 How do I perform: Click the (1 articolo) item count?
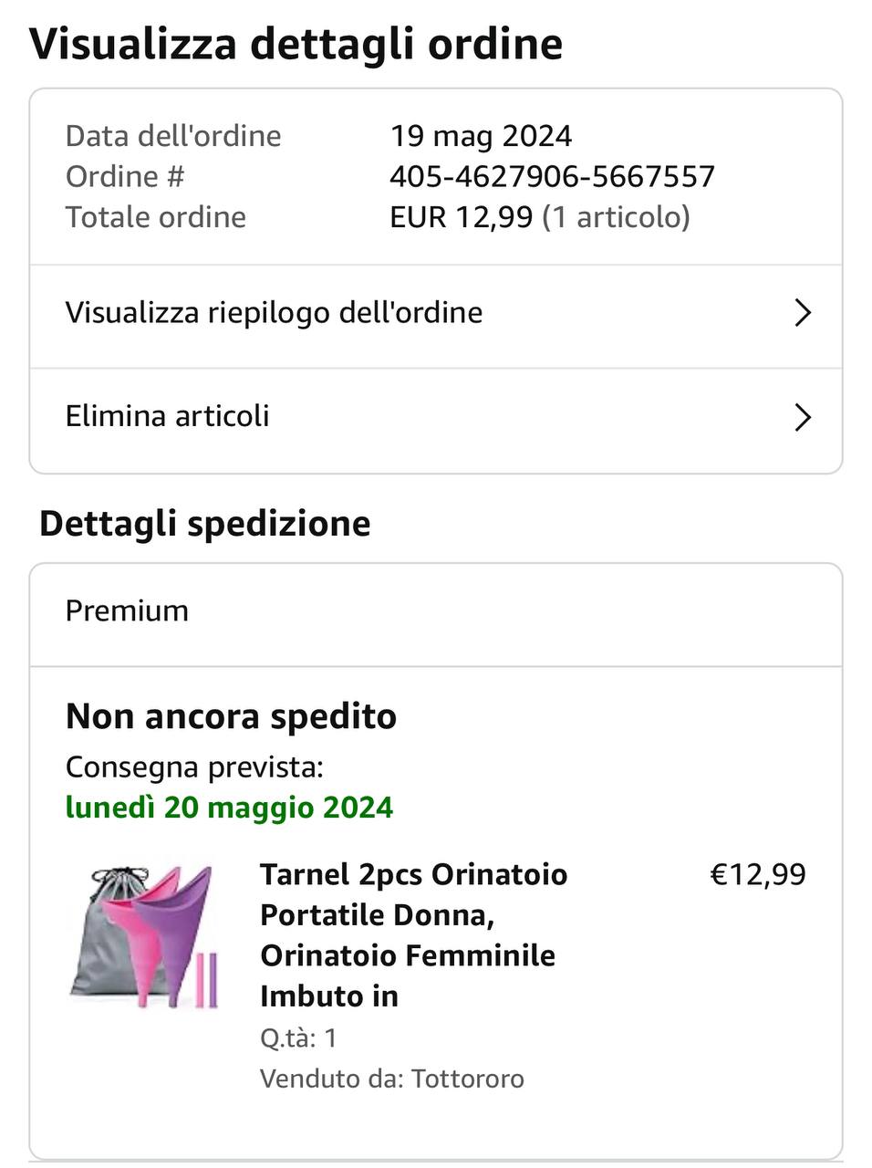click(x=616, y=217)
